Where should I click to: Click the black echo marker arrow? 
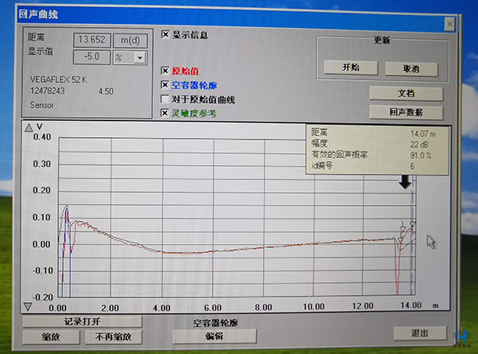pyautogui.click(x=406, y=182)
